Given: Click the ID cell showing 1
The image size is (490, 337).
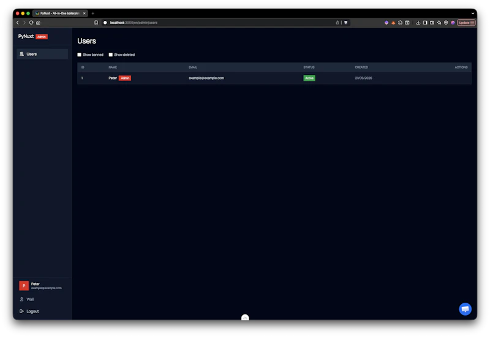Looking at the screenshot, I should (x=82, y=78).
